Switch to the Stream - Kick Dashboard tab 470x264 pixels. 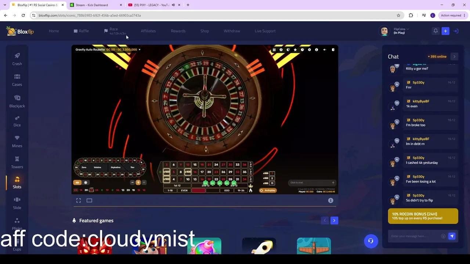[x=95, y=5]
